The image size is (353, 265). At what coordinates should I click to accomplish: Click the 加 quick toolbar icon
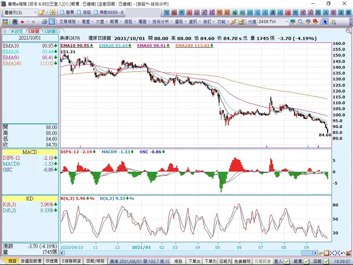point(166,12)
